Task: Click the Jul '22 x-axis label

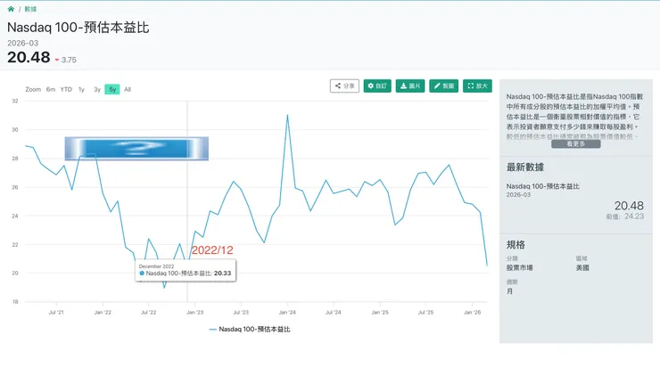Action: point(148,313)
